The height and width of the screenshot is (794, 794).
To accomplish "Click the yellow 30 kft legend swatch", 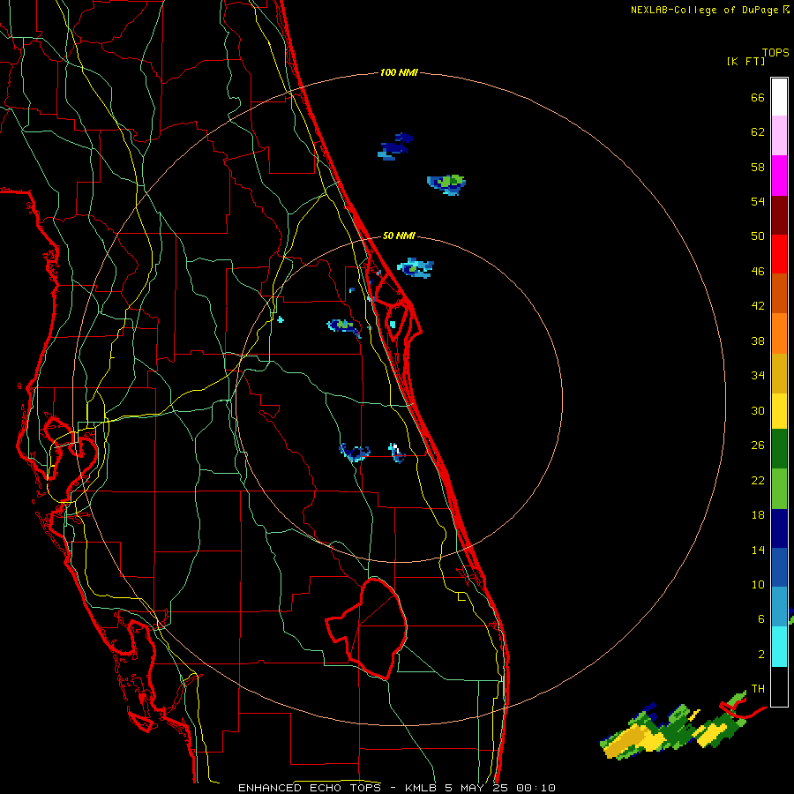I will click(x=779, y=410).
